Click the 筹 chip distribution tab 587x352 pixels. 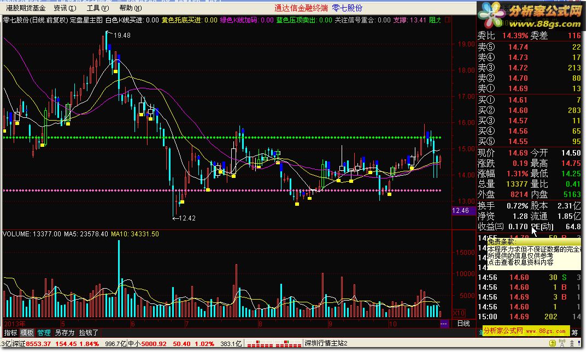575,332
